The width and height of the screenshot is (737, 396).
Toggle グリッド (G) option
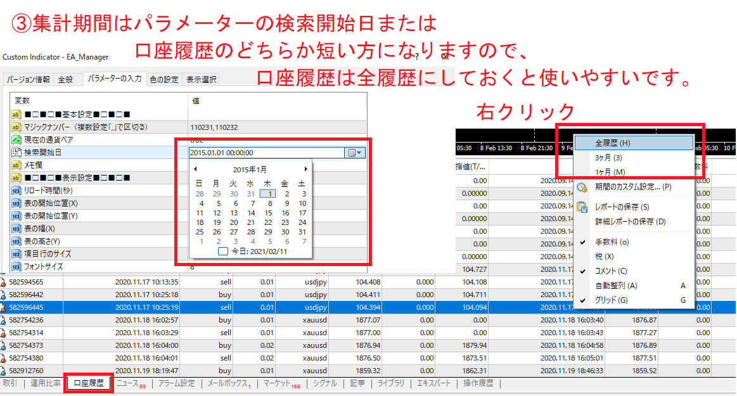pos(634,300)
